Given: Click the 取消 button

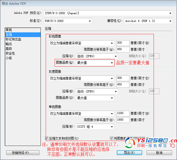Looking at the screenshot, I should [x=159, y=153].
